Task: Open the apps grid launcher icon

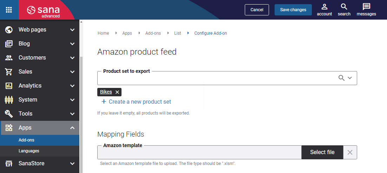Action: [x=9, y=9]
